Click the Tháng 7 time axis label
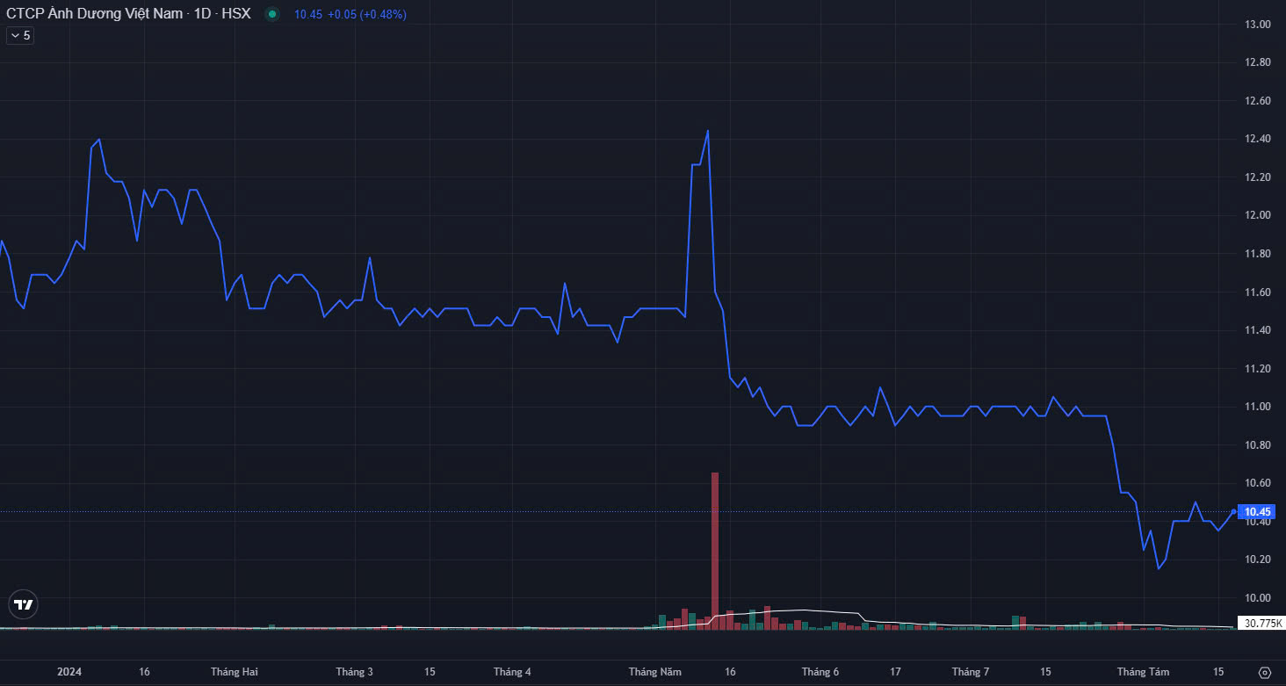The image size is (1286, 686). pos(972,672)
